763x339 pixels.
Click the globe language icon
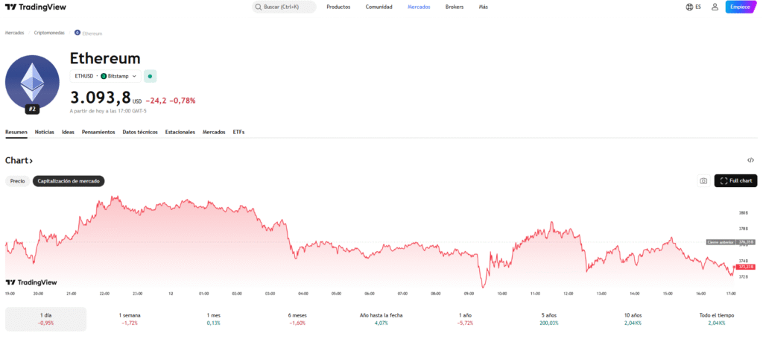tap(689, 7)
